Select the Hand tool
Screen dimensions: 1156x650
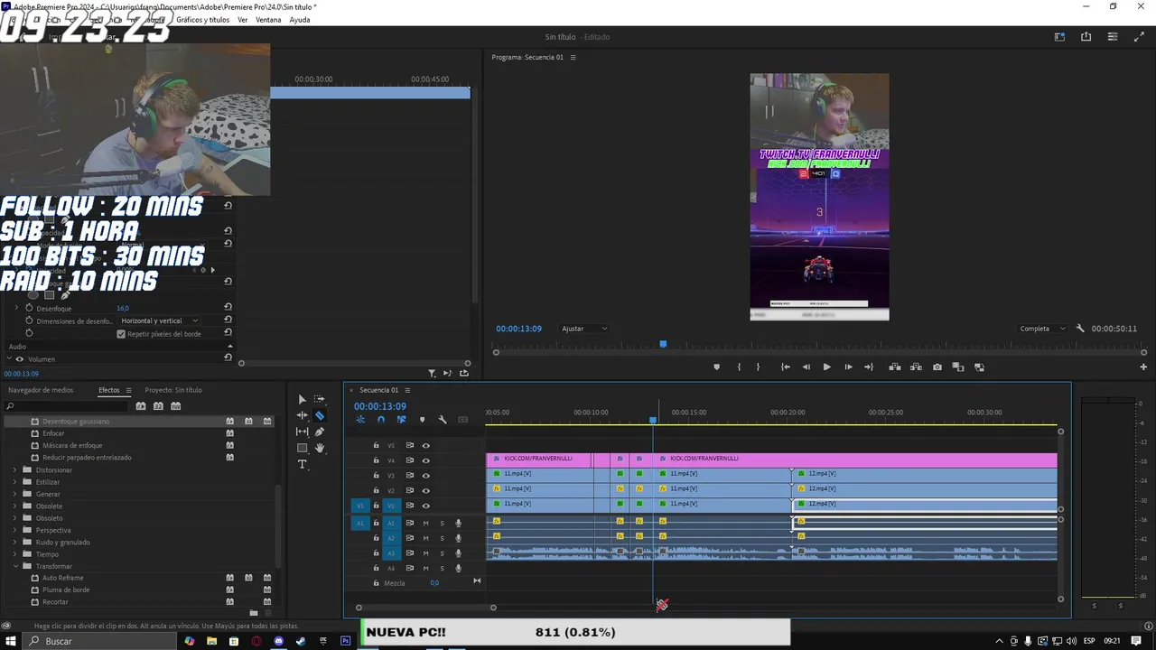(x=320, y=448)
